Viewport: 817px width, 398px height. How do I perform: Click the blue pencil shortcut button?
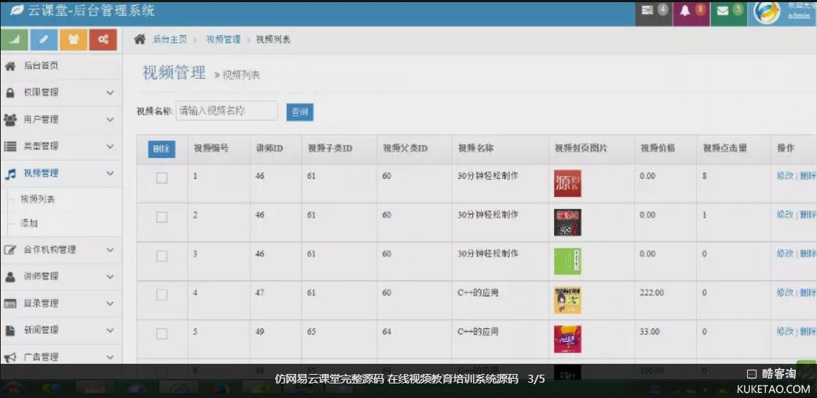click(x=44, y=39)
